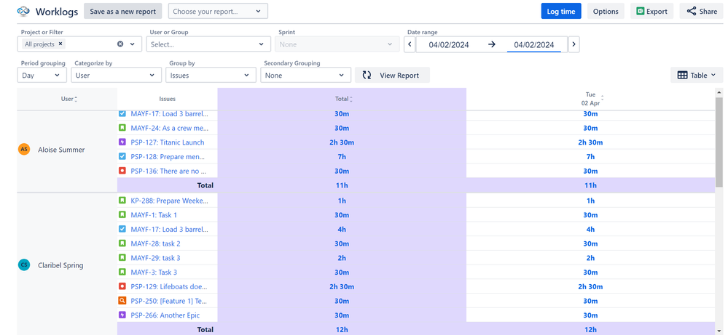This screenshot has height=335, width=728.
Task: Click the task checkbox icon for PSP-128
Action: pos(122,156)
